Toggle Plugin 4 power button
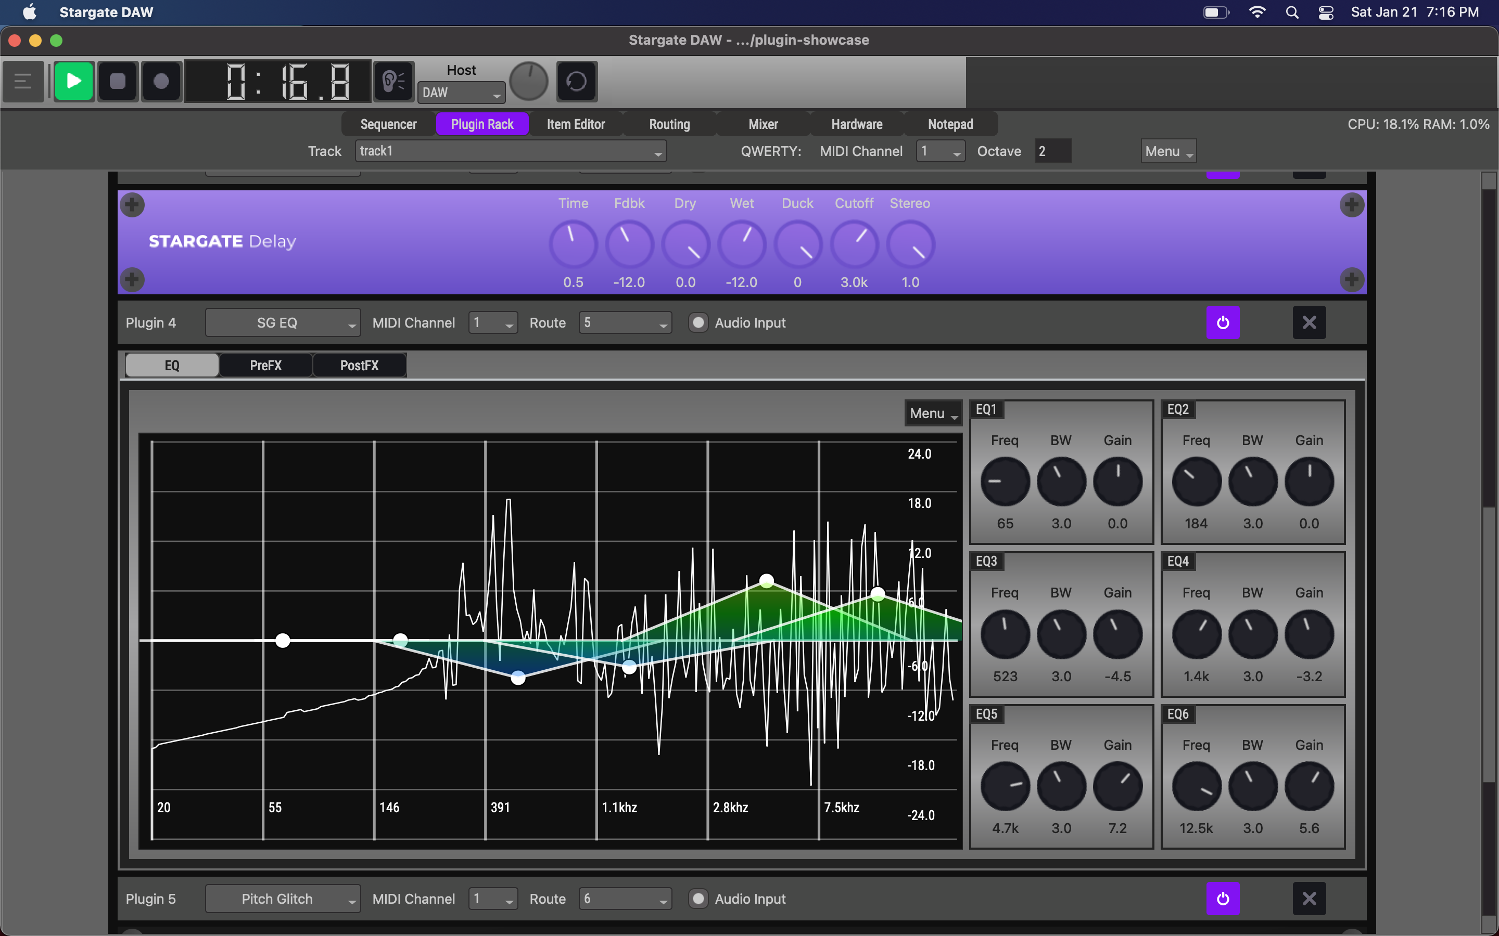The width and height of the screenshot is (1499, 936). tap(1222, 322)
